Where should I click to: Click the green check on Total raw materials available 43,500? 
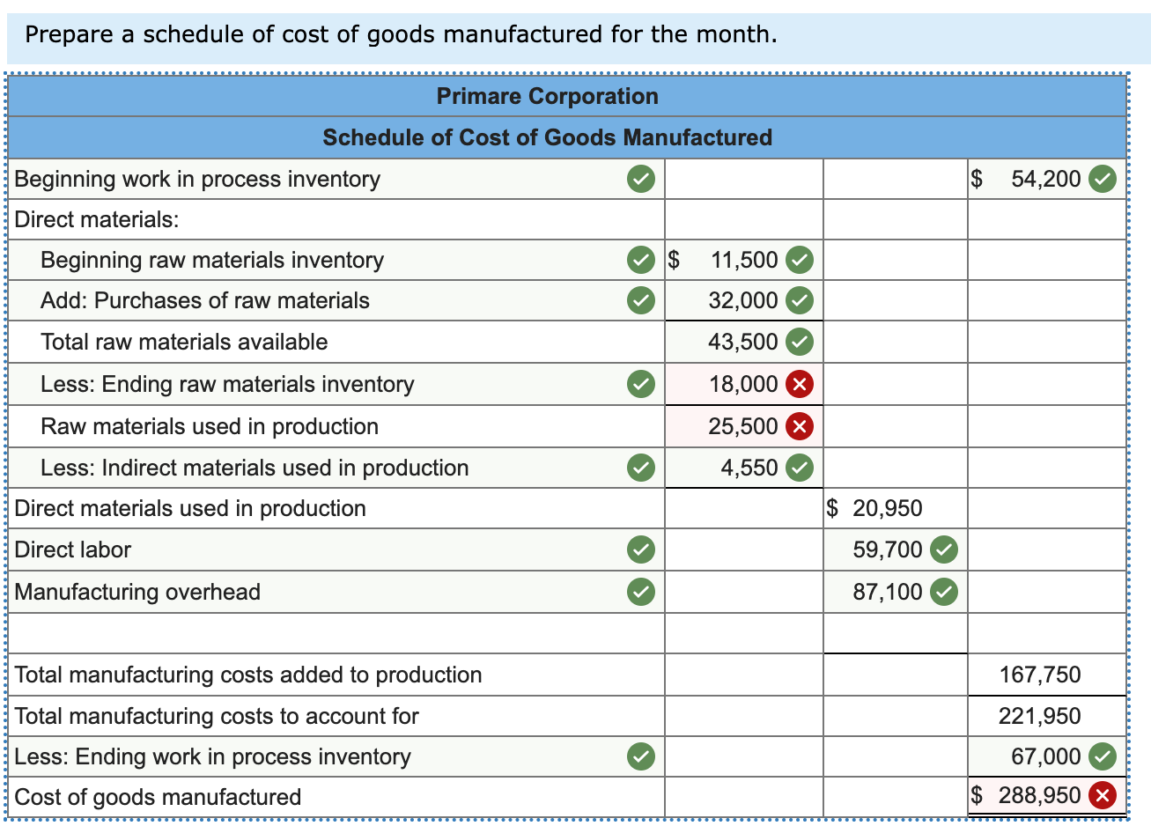799,342
